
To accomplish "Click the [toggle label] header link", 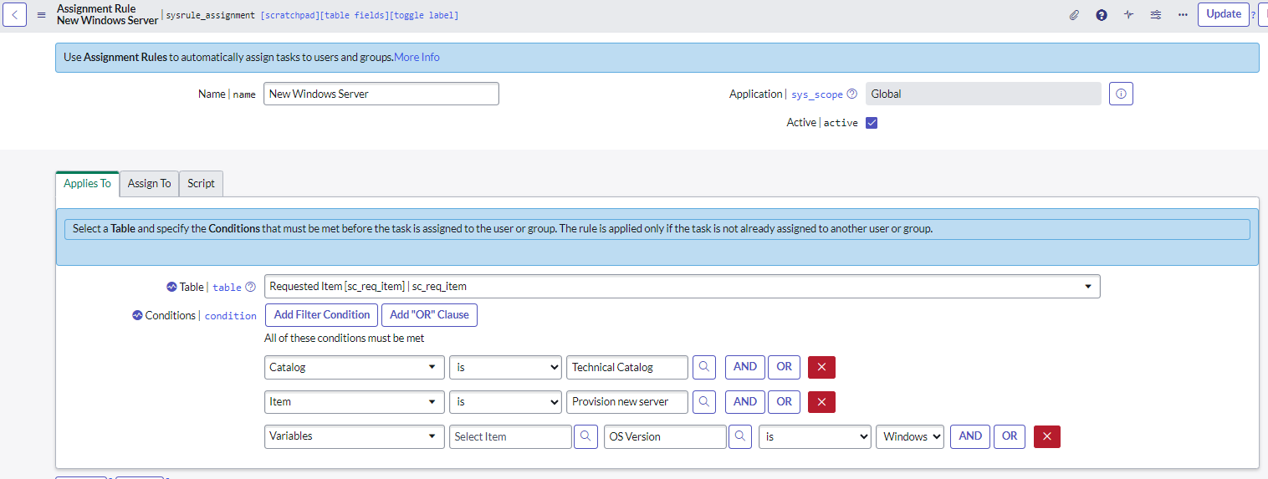I will [423, 15].
